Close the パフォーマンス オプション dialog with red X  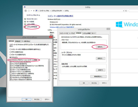click(51, 37)
